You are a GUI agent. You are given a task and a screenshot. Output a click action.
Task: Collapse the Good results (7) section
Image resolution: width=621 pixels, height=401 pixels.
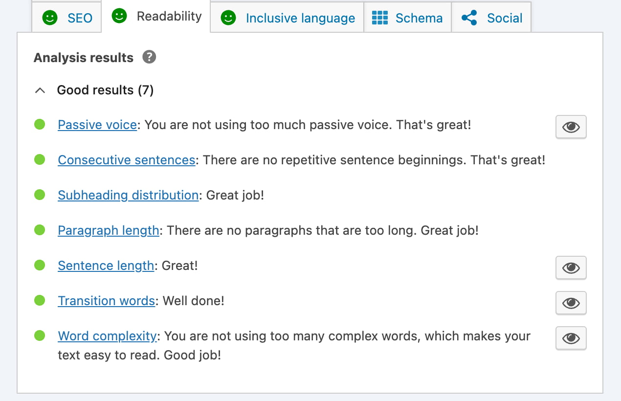pyautogui.click(x=41, y=90)
